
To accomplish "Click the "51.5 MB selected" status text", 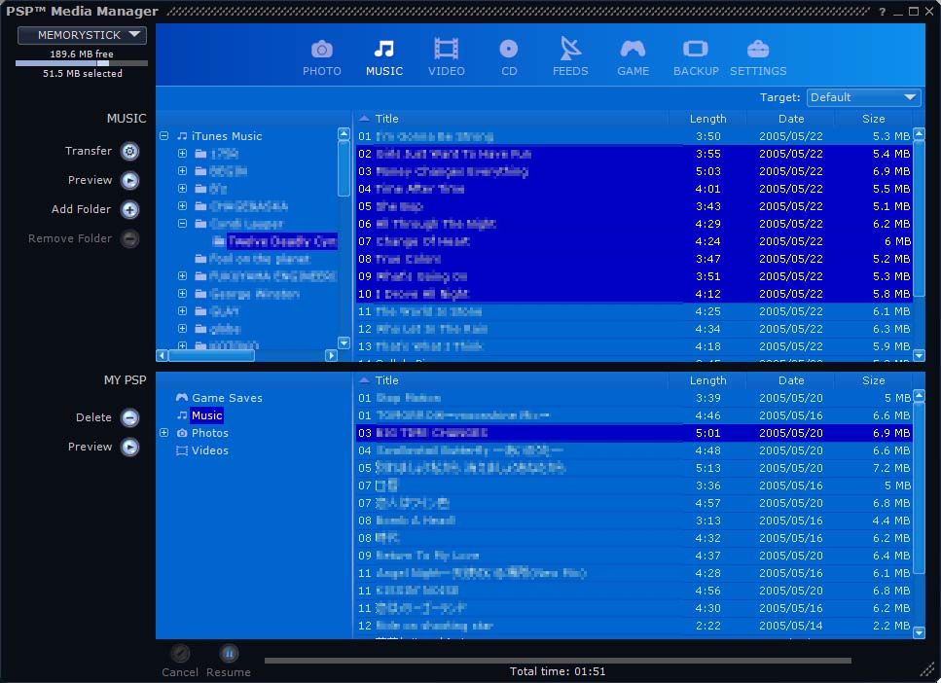I will pyautogui.click(x=82, y=73).
